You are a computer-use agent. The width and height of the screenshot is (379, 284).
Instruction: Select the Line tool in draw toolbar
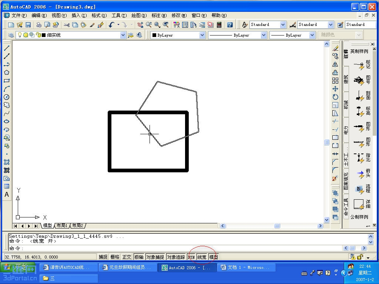[7, 48]
